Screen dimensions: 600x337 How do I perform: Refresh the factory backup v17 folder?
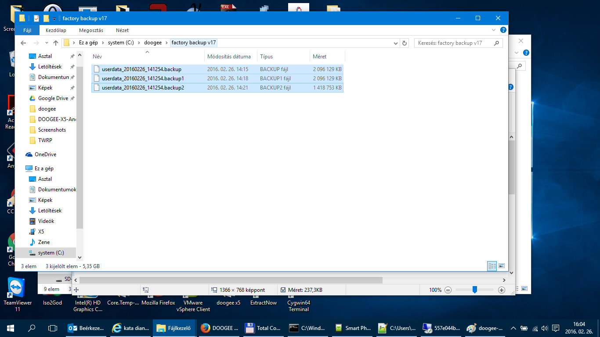click(x=405, y=43)
